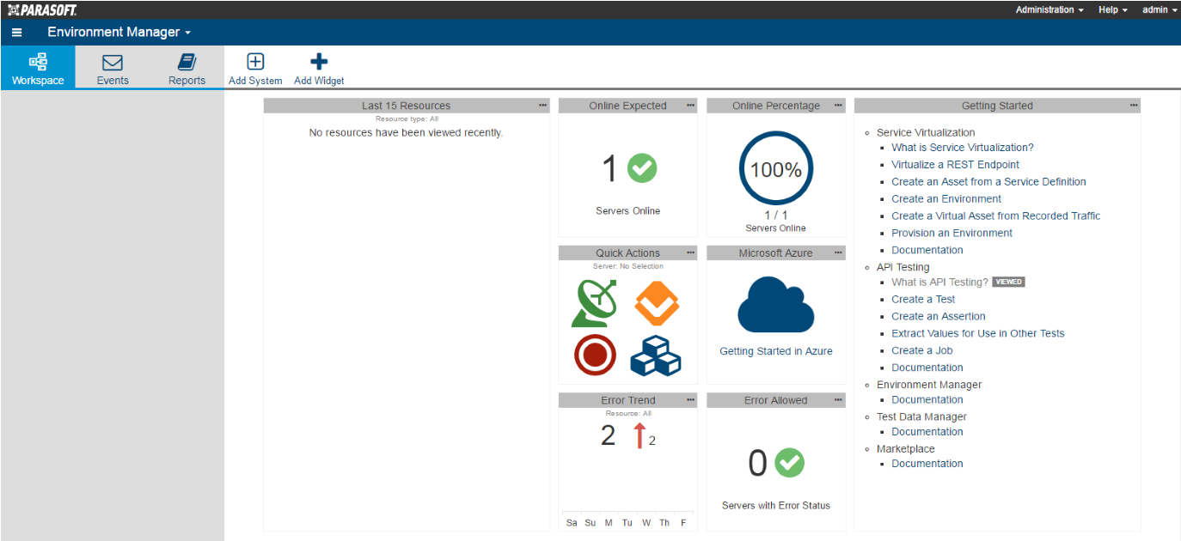Open Error Allowed widget options menu

pos(839,400)
